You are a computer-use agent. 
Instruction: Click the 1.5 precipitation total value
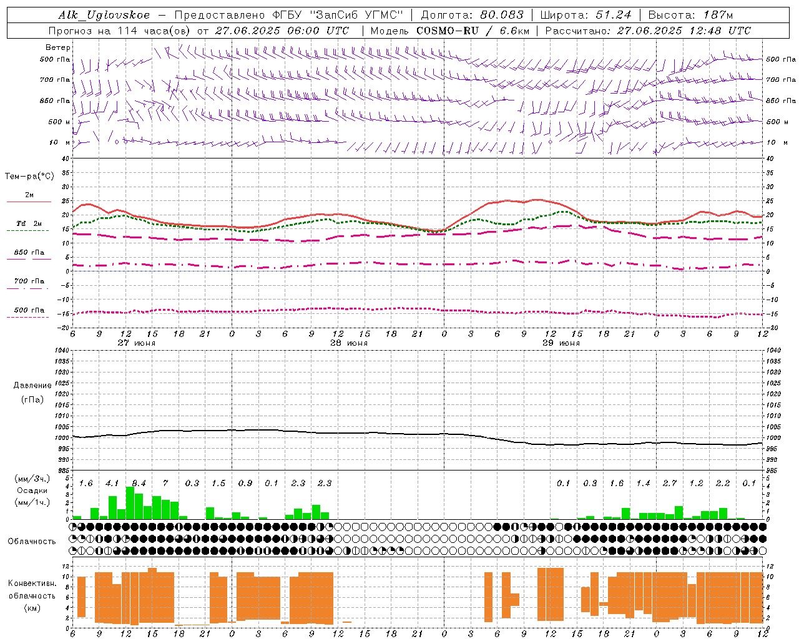tap(218, 484)
